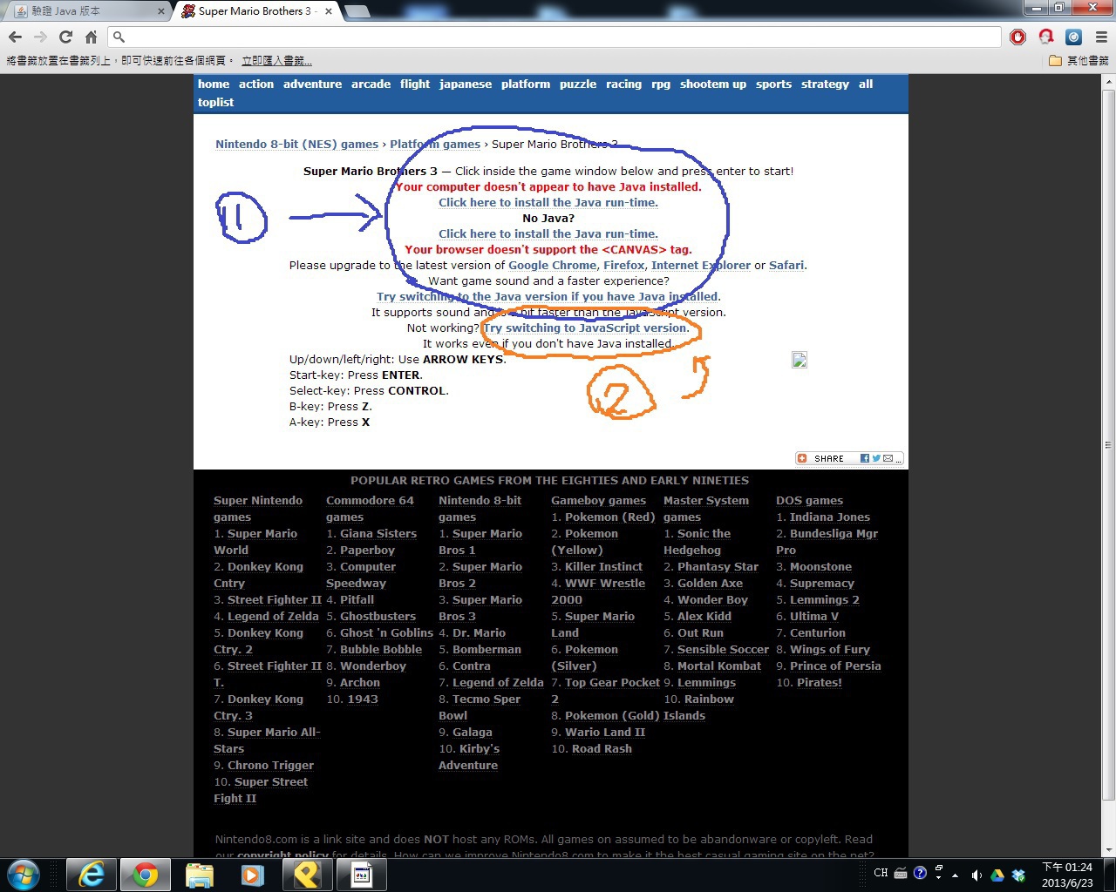Share the page by email icon
1116x892 pixels.
(x=888, y=458)
